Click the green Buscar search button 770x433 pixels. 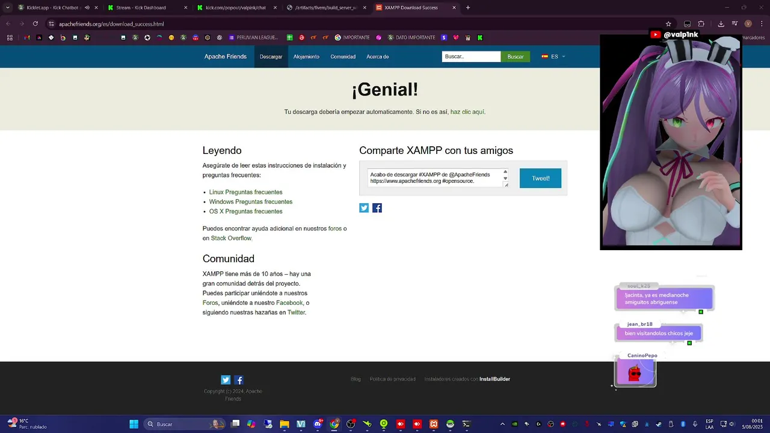click(x=516, y=57)
